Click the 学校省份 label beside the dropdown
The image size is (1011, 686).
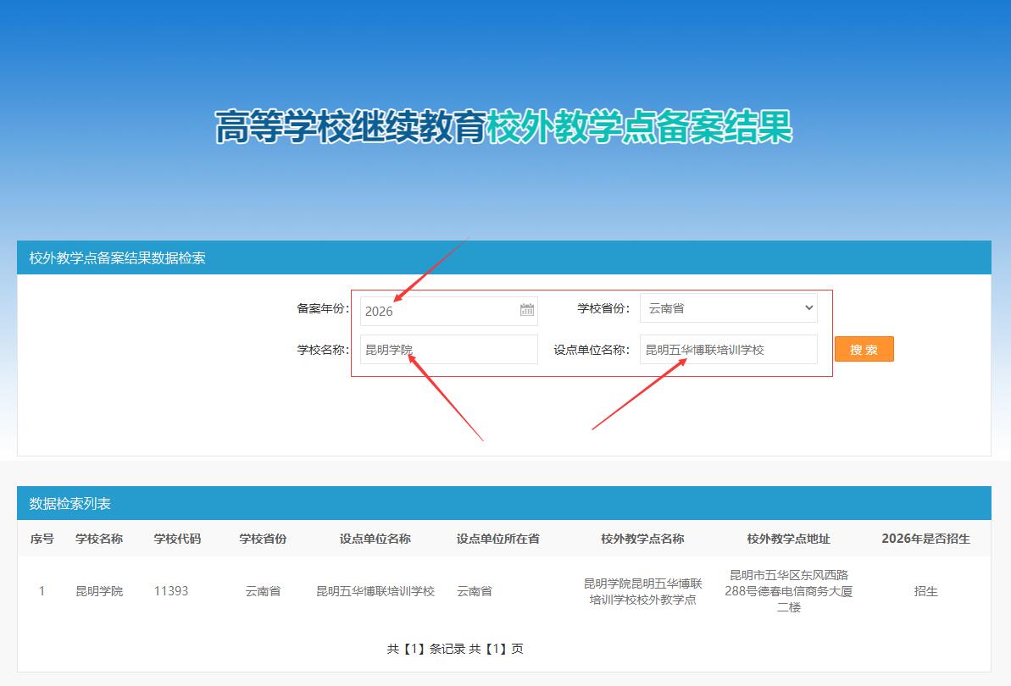(x=603, y=308)
